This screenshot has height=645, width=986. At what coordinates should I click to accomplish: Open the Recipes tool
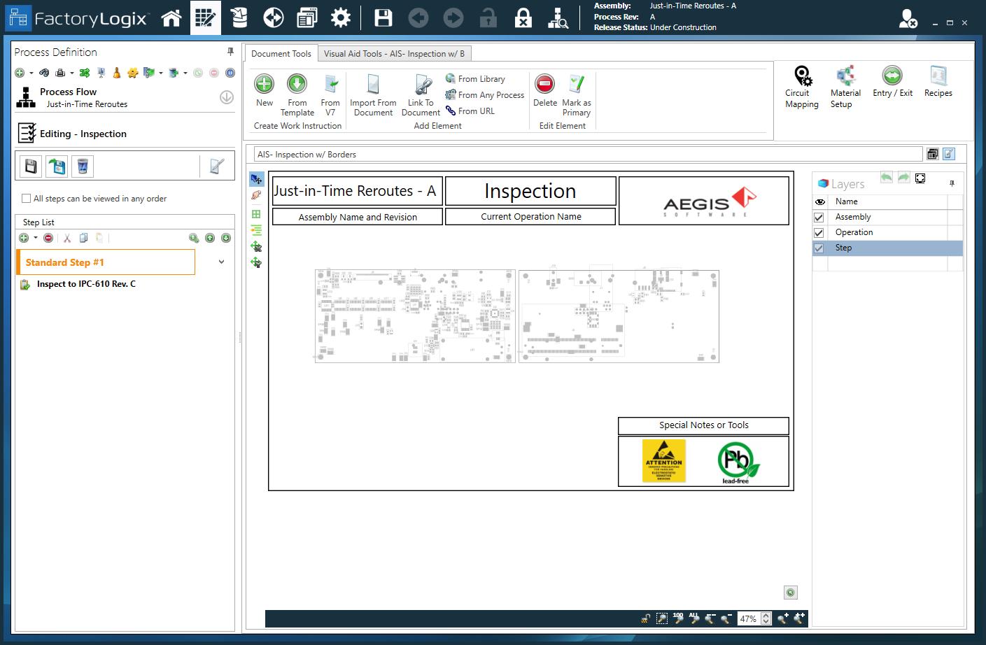(x=938, y=76)
